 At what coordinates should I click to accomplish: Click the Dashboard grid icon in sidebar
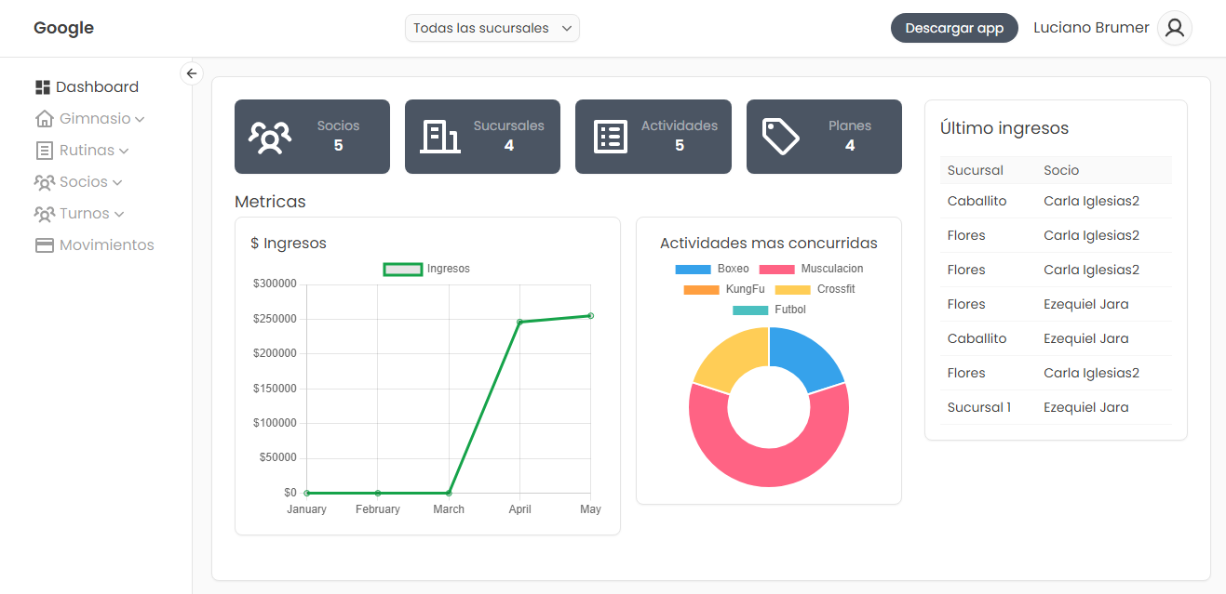point(43,87)
